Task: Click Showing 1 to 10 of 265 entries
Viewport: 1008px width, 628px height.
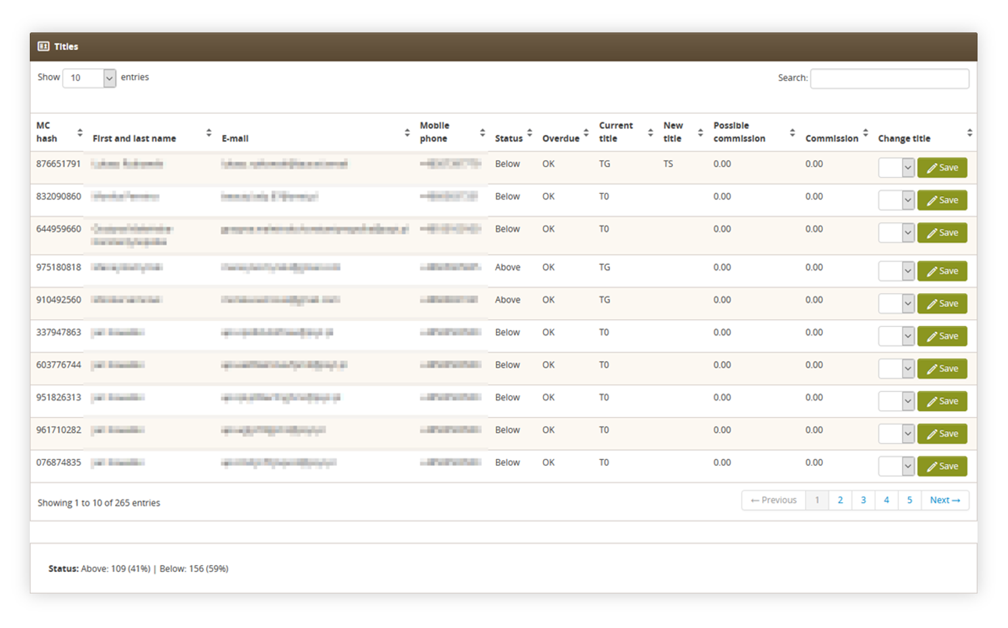Action: tap(99, 503)
